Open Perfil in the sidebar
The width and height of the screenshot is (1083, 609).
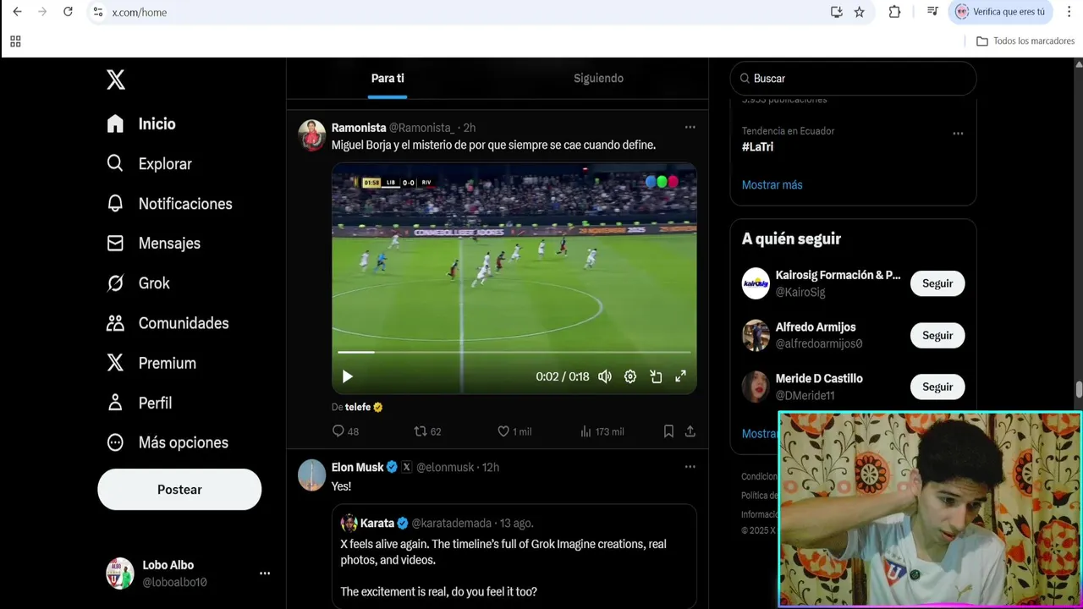140,403
